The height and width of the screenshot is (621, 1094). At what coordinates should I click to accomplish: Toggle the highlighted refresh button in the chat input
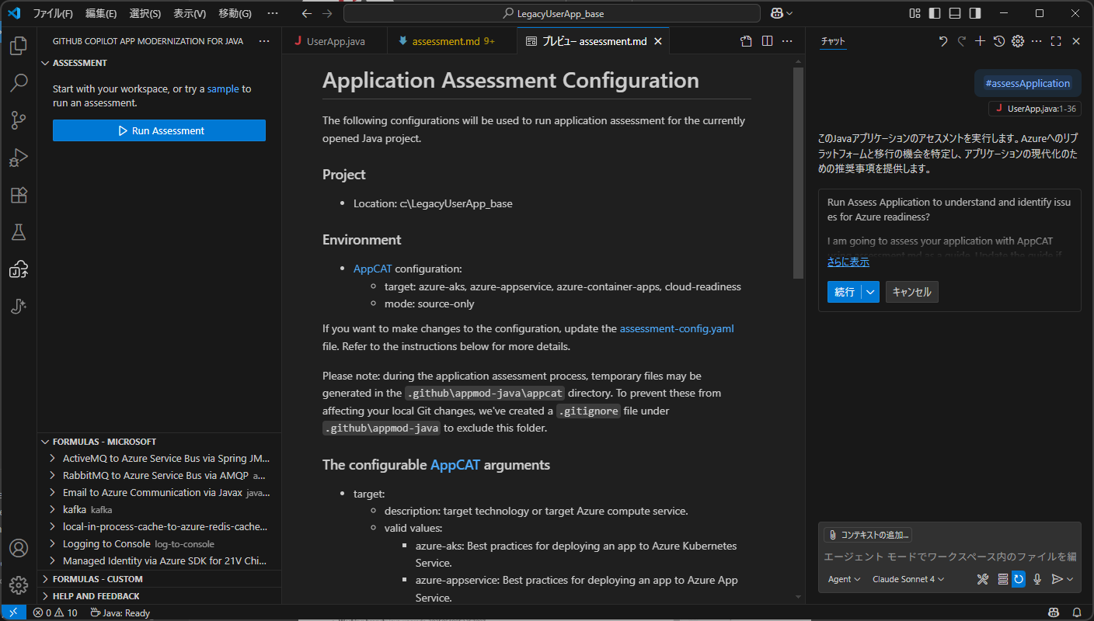pos(1018,579)
